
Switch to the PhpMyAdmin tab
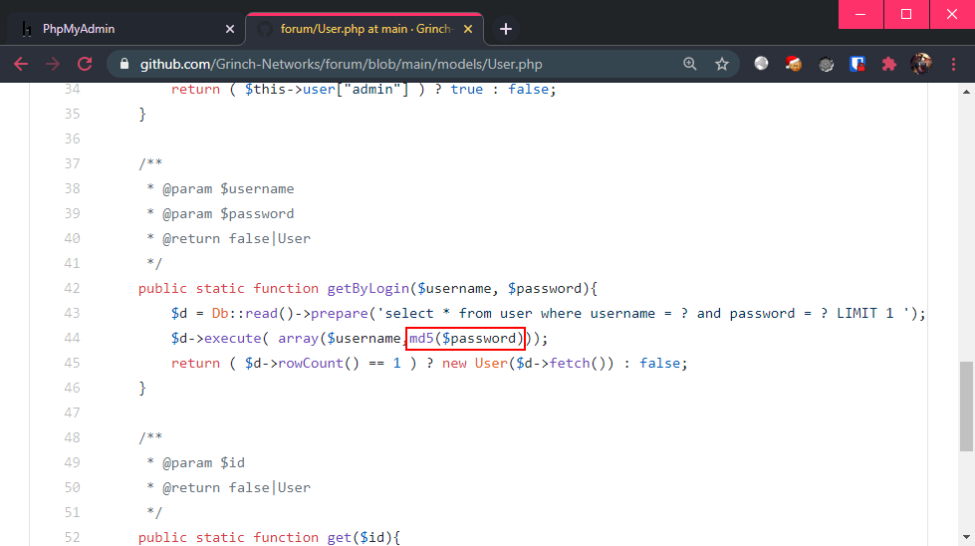point(124,29)
